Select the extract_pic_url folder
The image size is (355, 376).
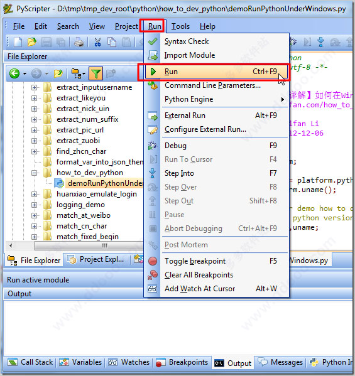(x=80, y=130)
